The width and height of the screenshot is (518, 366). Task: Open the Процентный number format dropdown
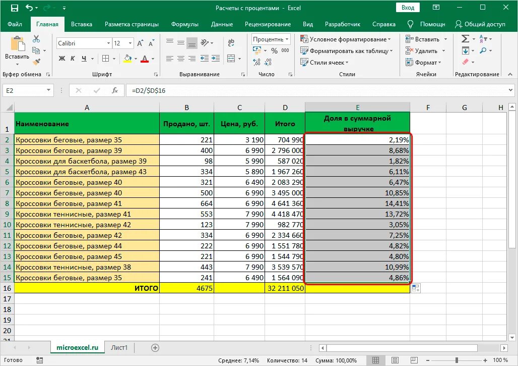click(x=287, y=39)
